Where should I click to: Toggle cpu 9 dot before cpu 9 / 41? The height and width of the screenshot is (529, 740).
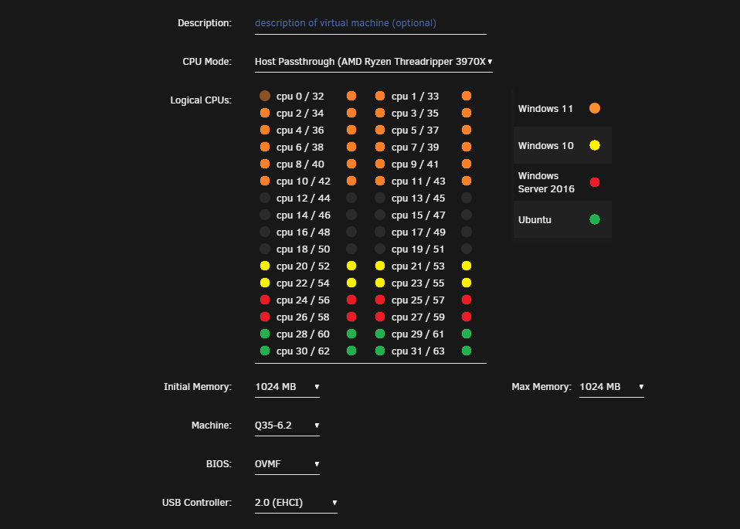click(x=380, y=164)
